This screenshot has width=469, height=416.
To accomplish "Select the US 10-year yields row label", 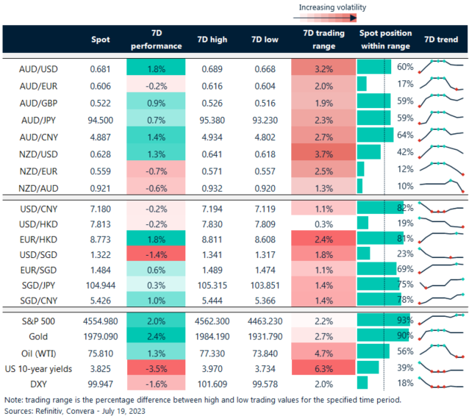I will coord(40,367).
